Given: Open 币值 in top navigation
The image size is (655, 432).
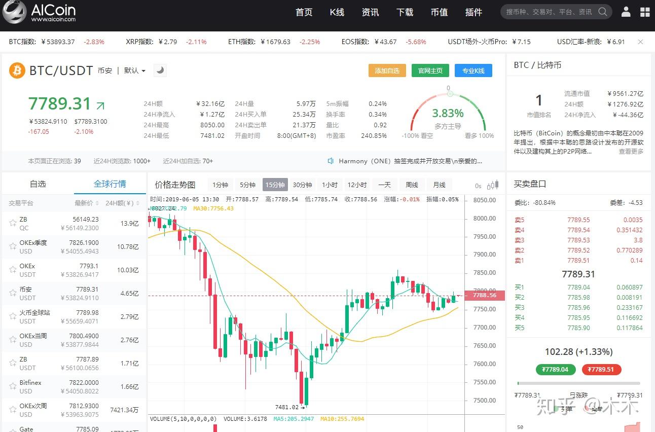Looking at the screenshot, I should (x=439, y=12).
